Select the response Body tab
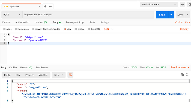Image resolution: width=191 pixels, height=108 pixels. (4, 67)
